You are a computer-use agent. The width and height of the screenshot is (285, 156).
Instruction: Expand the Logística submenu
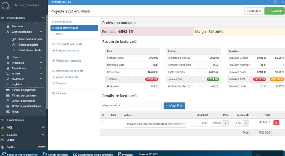point(43,84)
